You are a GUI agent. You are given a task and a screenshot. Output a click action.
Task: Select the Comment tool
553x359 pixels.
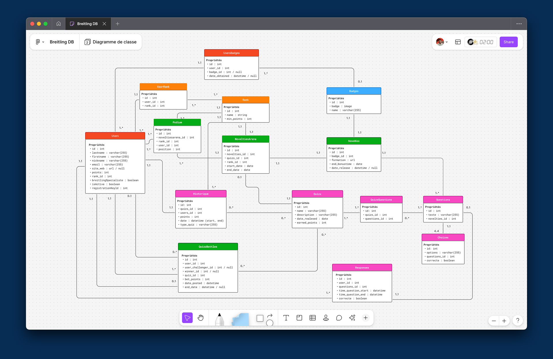tap(339, 318)
